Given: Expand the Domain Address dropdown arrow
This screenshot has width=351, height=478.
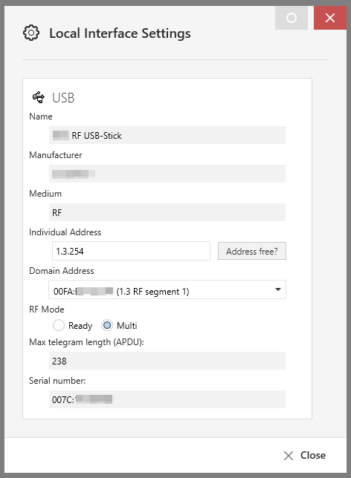Looking at the screenshot, I should (x=277, y=289).
